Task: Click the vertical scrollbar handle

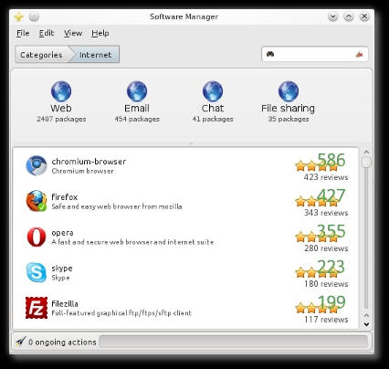Action: [366, 162]
